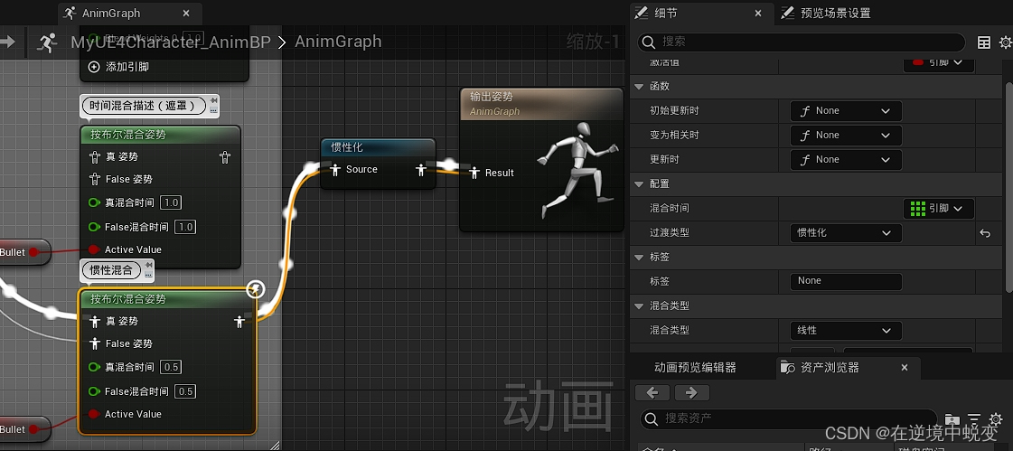Collapse the 配置 section
Screen dimensions: 1013x451
[639, 184]
